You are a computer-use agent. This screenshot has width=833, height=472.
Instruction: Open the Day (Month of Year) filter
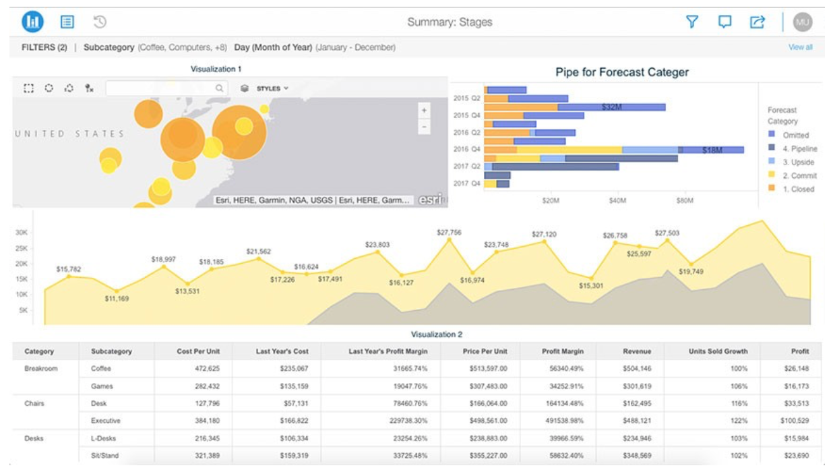(273, 48)
